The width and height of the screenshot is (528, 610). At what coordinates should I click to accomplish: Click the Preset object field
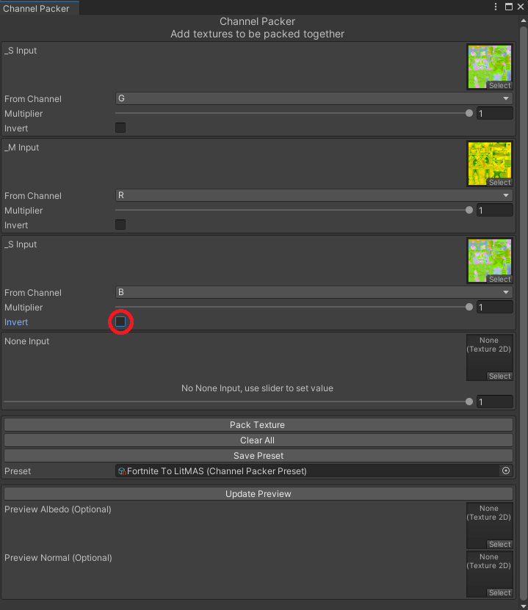(314, 471)
